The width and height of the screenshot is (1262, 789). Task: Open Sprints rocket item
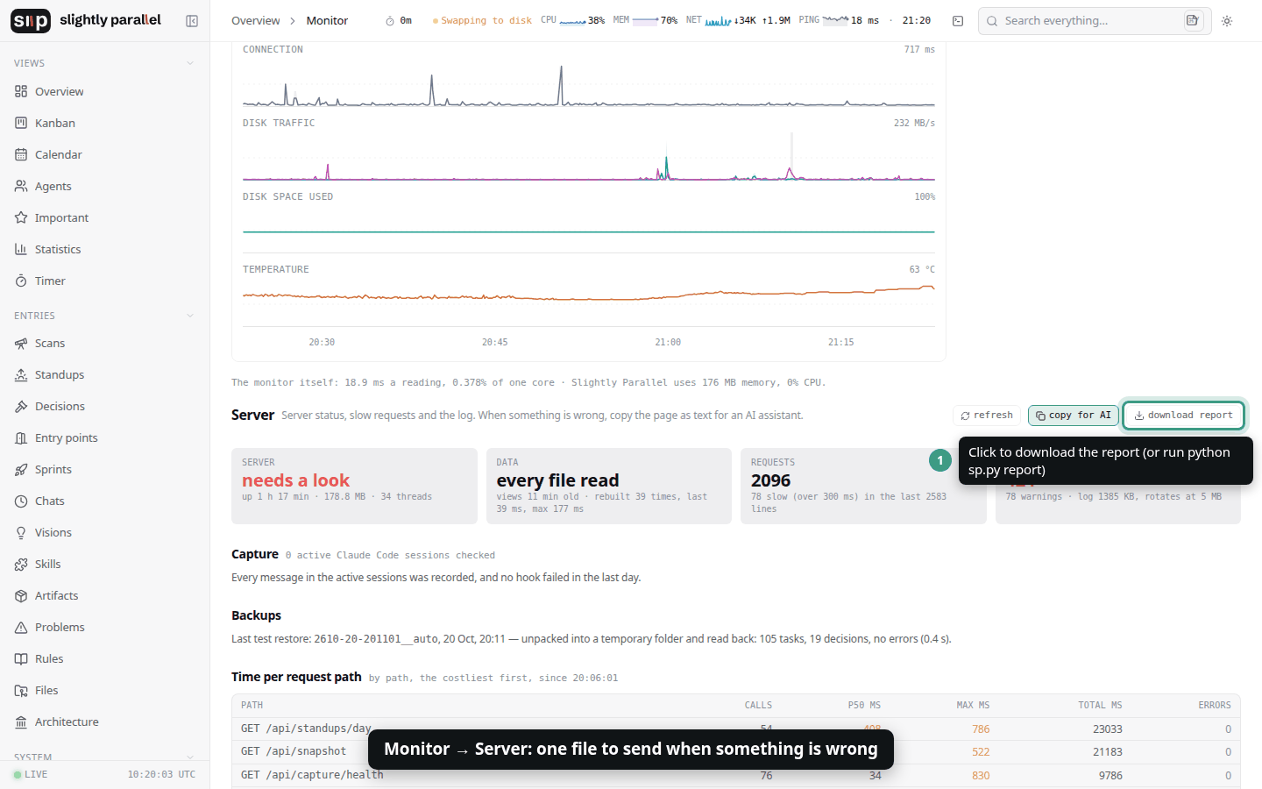(x=105, y=469)
